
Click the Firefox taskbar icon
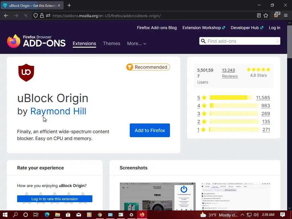(x=142, y=215)
